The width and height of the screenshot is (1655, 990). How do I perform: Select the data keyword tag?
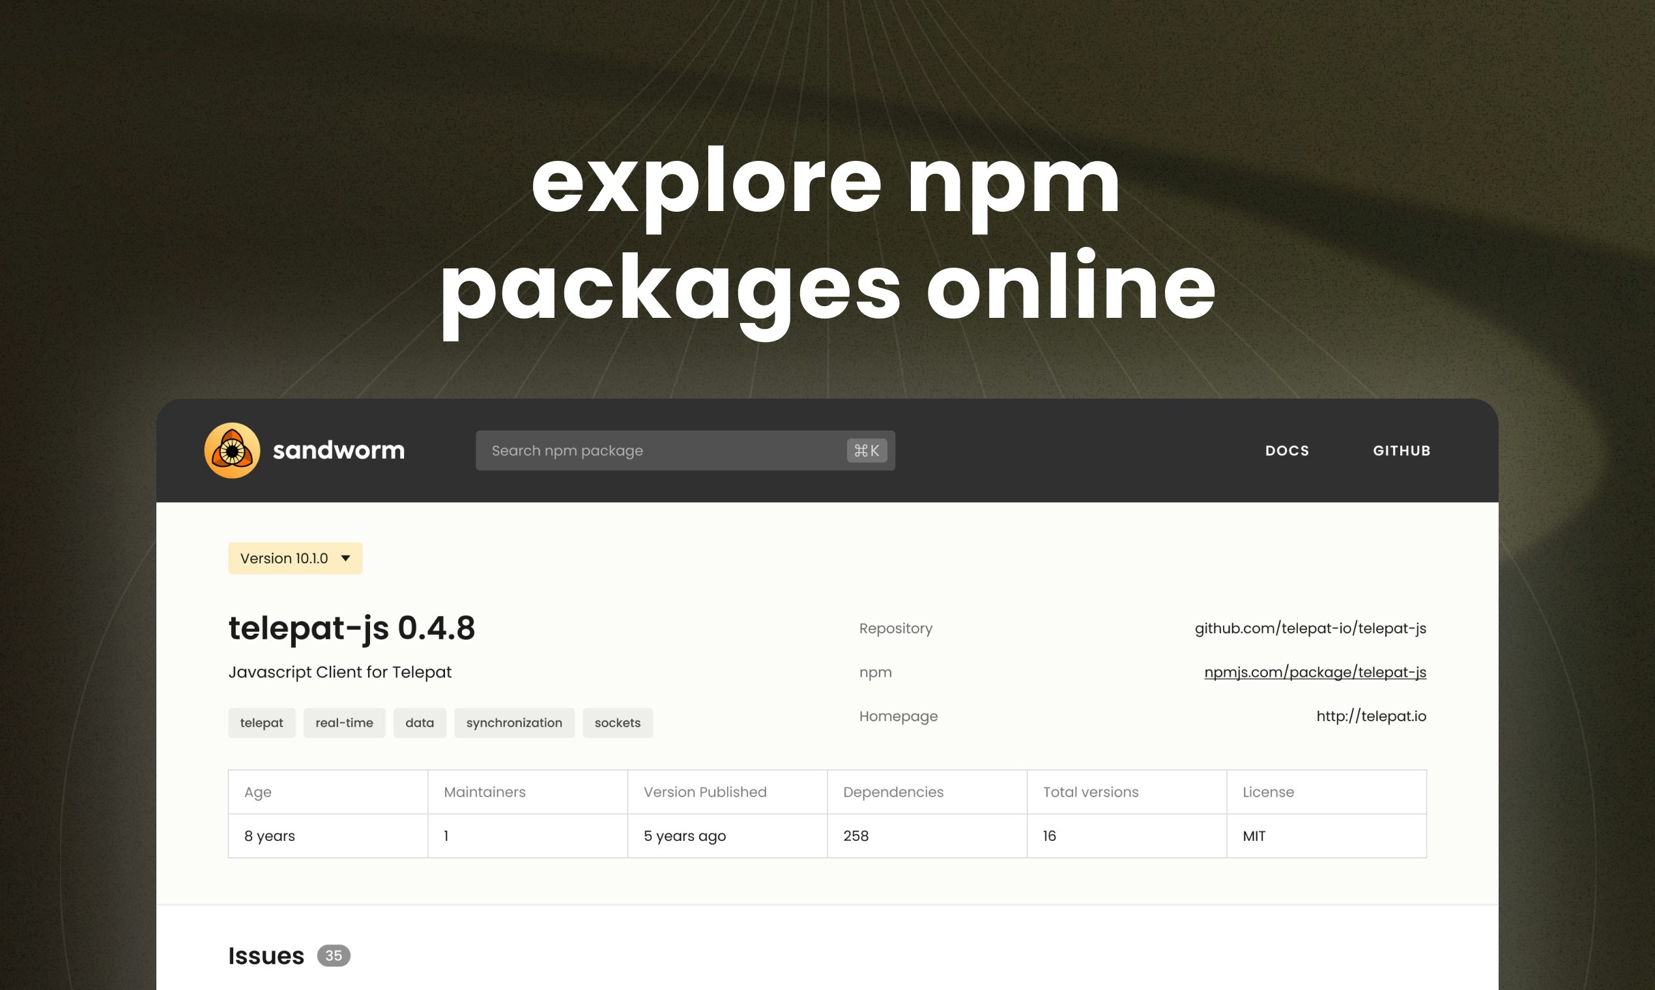[420, 723]
